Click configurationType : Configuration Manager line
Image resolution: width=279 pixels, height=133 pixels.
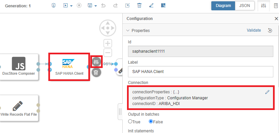[170, 98]
